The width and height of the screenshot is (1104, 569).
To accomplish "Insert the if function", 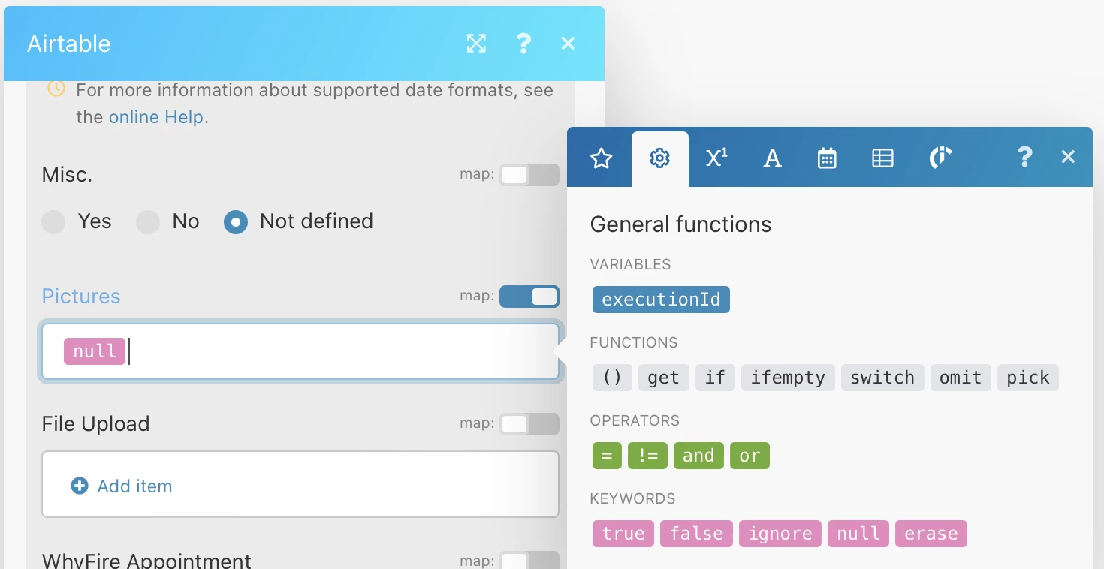I will click(x=715, y=378).
